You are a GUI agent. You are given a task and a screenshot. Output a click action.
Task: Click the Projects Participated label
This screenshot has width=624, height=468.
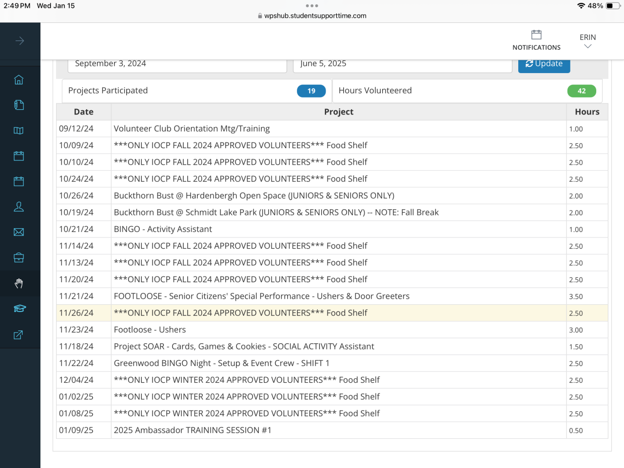pyautogui.click(x=108, y=91)
